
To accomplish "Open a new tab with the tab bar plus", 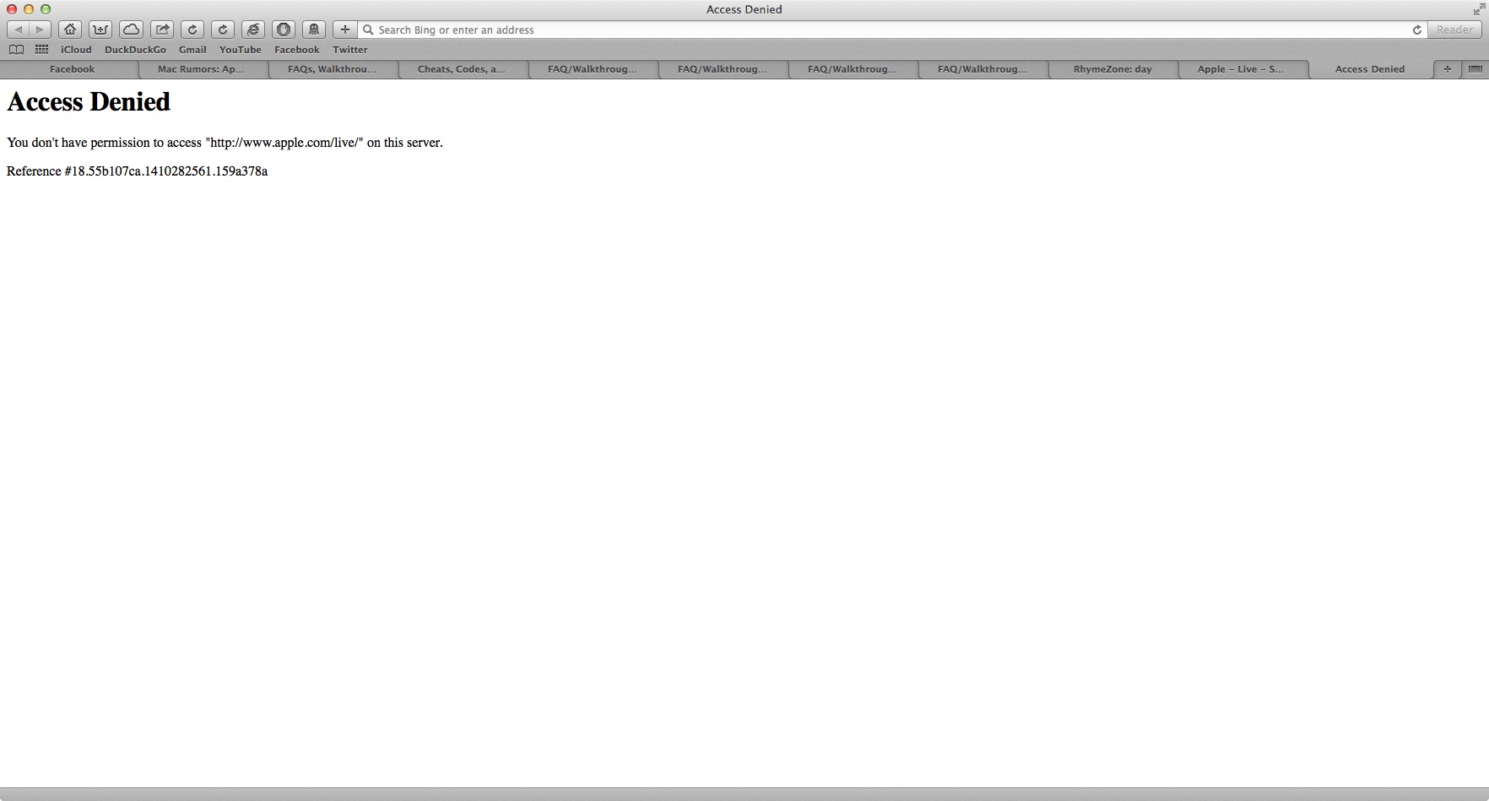I will [1447, 69].
